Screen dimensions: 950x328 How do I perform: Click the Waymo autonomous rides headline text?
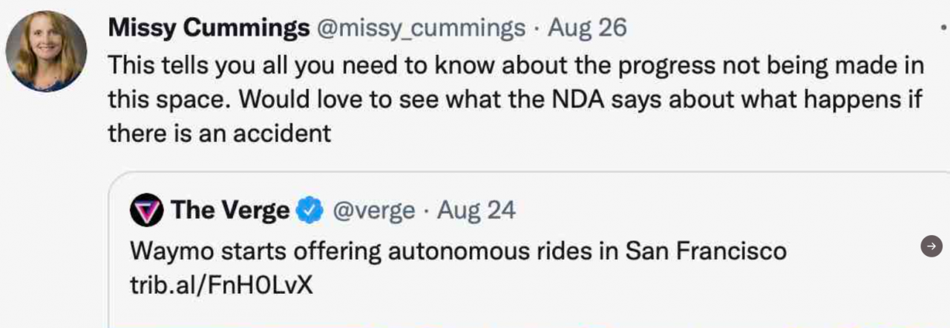pyautogui.click(x=458, y=251)
